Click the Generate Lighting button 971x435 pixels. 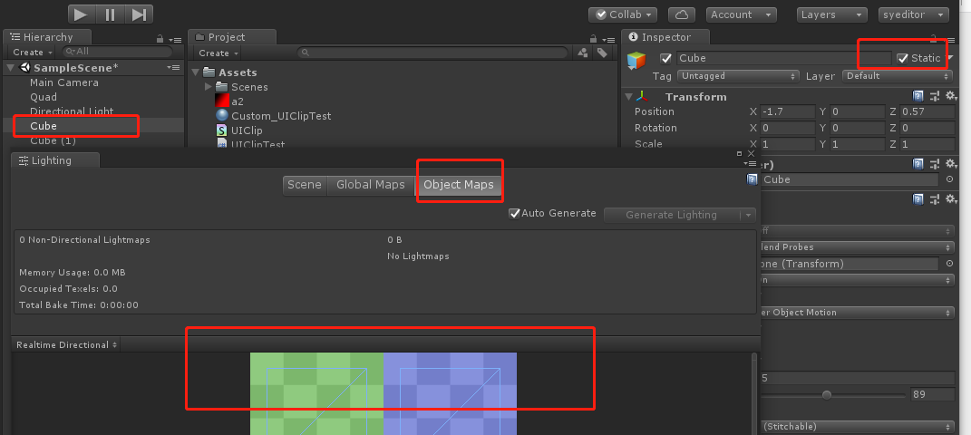point(671,215)
